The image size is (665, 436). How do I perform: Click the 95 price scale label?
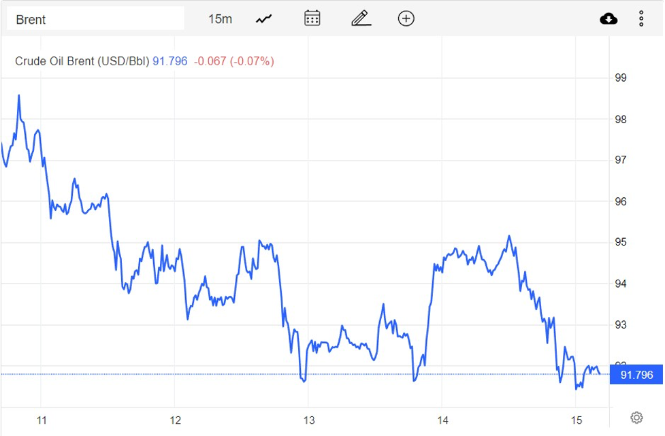point(621,242)
